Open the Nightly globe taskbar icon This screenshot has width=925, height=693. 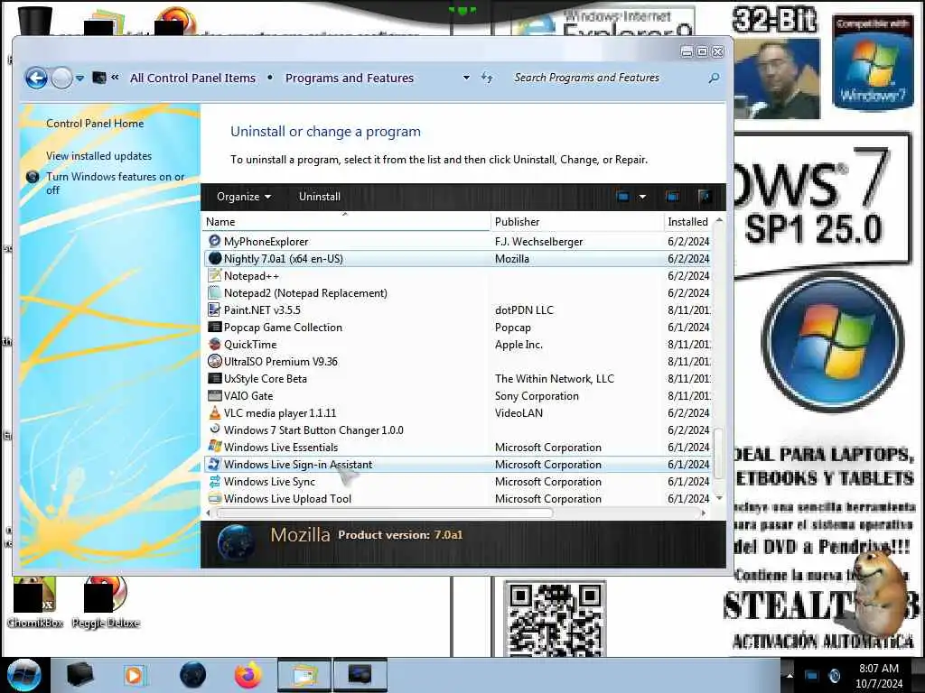point(192,675)
